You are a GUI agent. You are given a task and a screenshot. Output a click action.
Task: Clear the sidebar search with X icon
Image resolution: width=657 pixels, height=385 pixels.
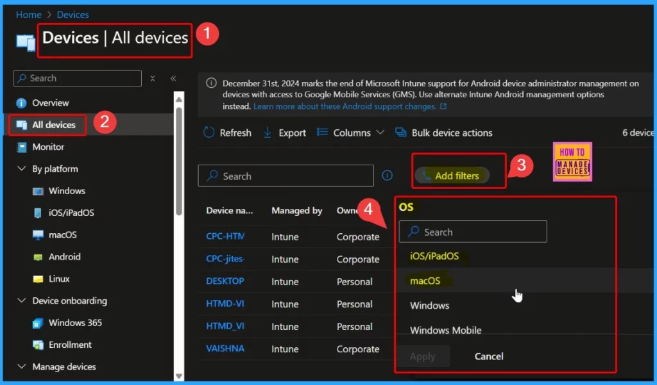point(153,78)
